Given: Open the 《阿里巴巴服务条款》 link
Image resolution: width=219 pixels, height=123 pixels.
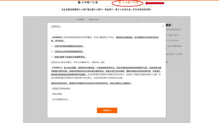Looking at the screenshot, I should [x=61, y=89].
